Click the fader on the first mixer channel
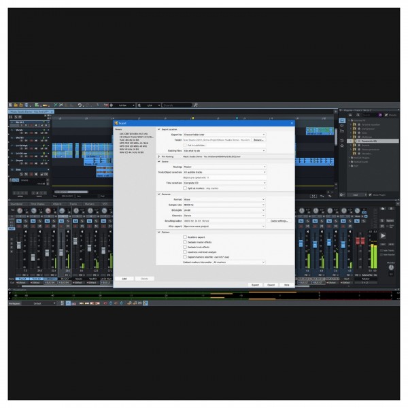The height and width of the screenshot is (408, 408). 19,245
